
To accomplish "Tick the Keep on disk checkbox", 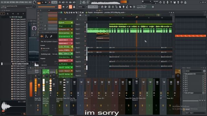I will pos(41,48).
